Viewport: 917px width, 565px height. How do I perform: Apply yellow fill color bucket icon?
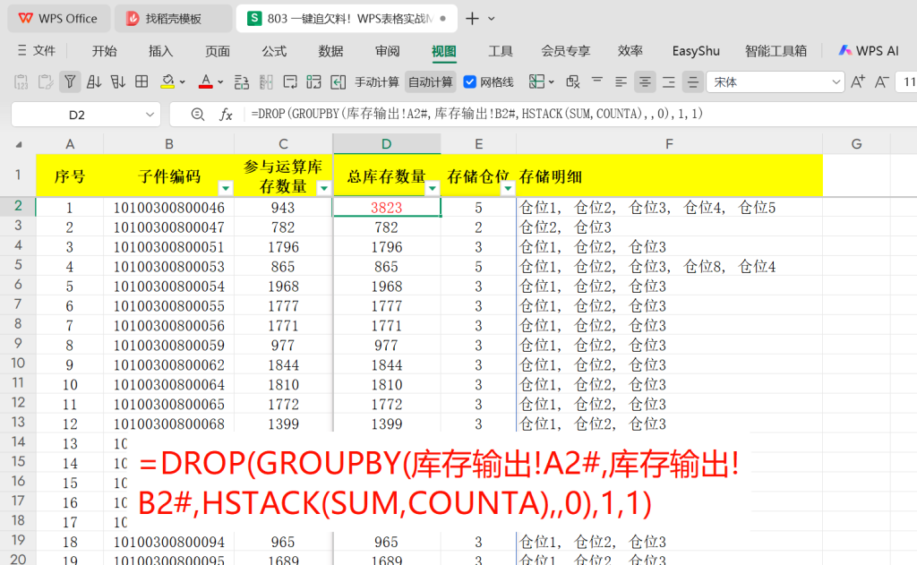click(167, 81)
